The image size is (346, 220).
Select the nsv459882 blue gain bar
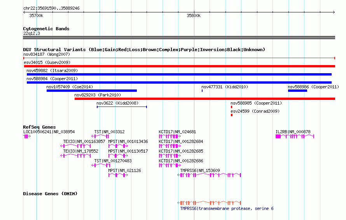[x=179, y=74]
